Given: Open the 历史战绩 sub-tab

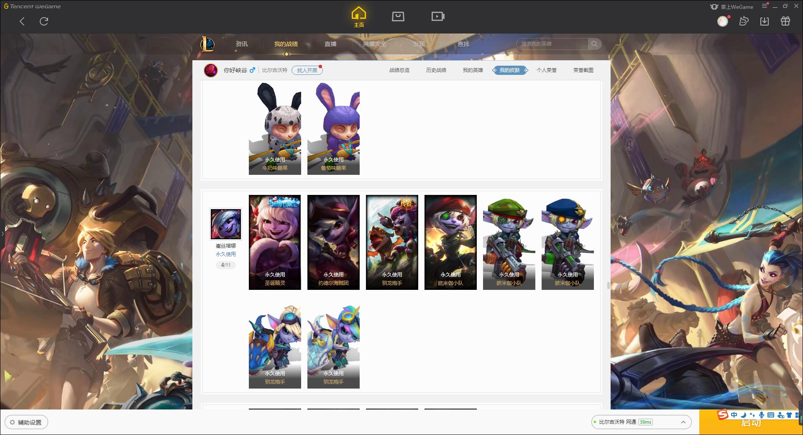Looking at the screenshot, I should tap(436, 70).
